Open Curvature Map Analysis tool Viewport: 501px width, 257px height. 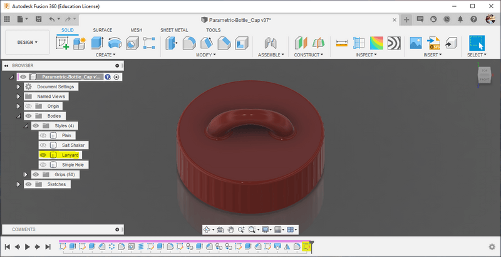click(x=376, y=43)
